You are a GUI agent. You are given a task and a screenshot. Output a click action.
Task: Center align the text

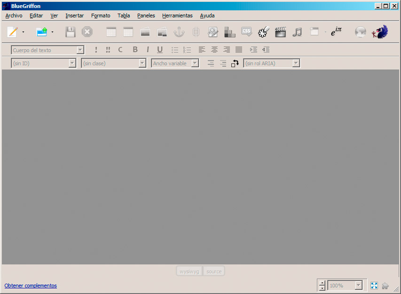coord(214,50)
